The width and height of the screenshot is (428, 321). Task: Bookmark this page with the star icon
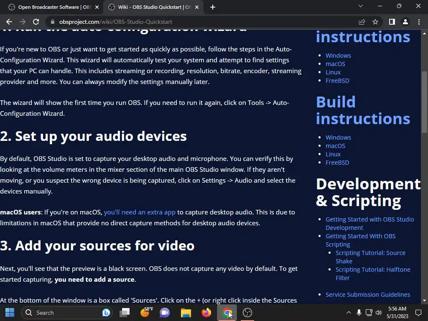(375, 22)
